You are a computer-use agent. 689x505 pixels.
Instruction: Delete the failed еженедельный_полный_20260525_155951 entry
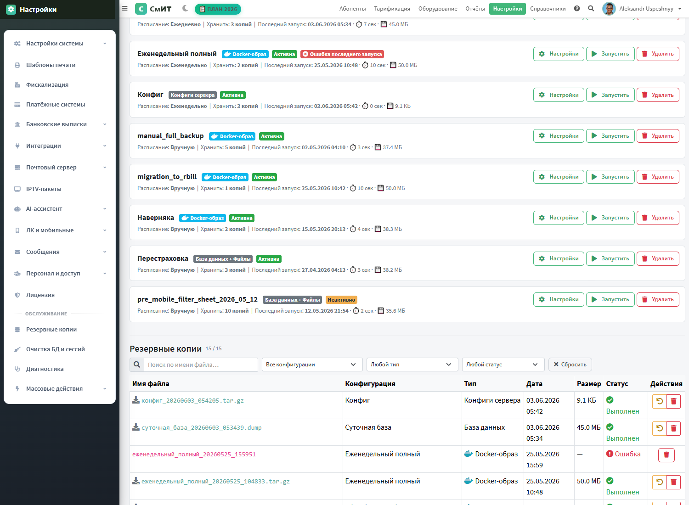pyautogui.click(x=666, y=455)
